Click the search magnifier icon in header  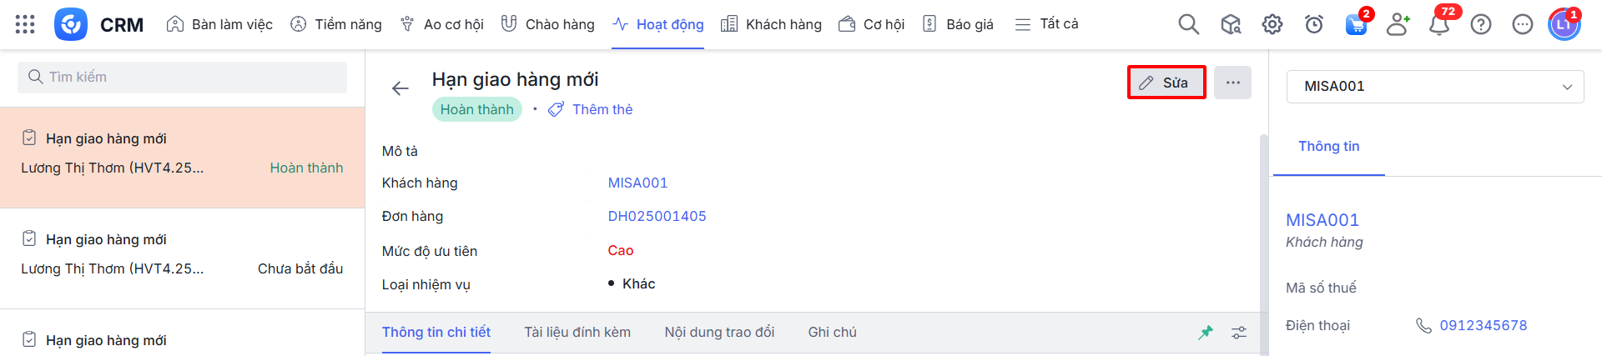[1188, 24]
